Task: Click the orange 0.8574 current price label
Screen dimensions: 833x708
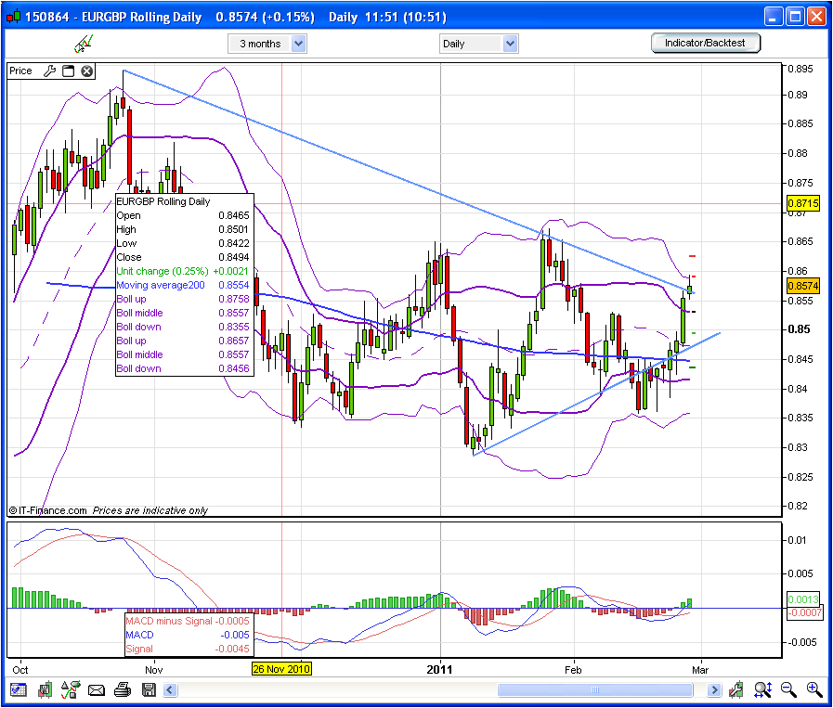Action: pyautogui.click(x=802, y=286)
